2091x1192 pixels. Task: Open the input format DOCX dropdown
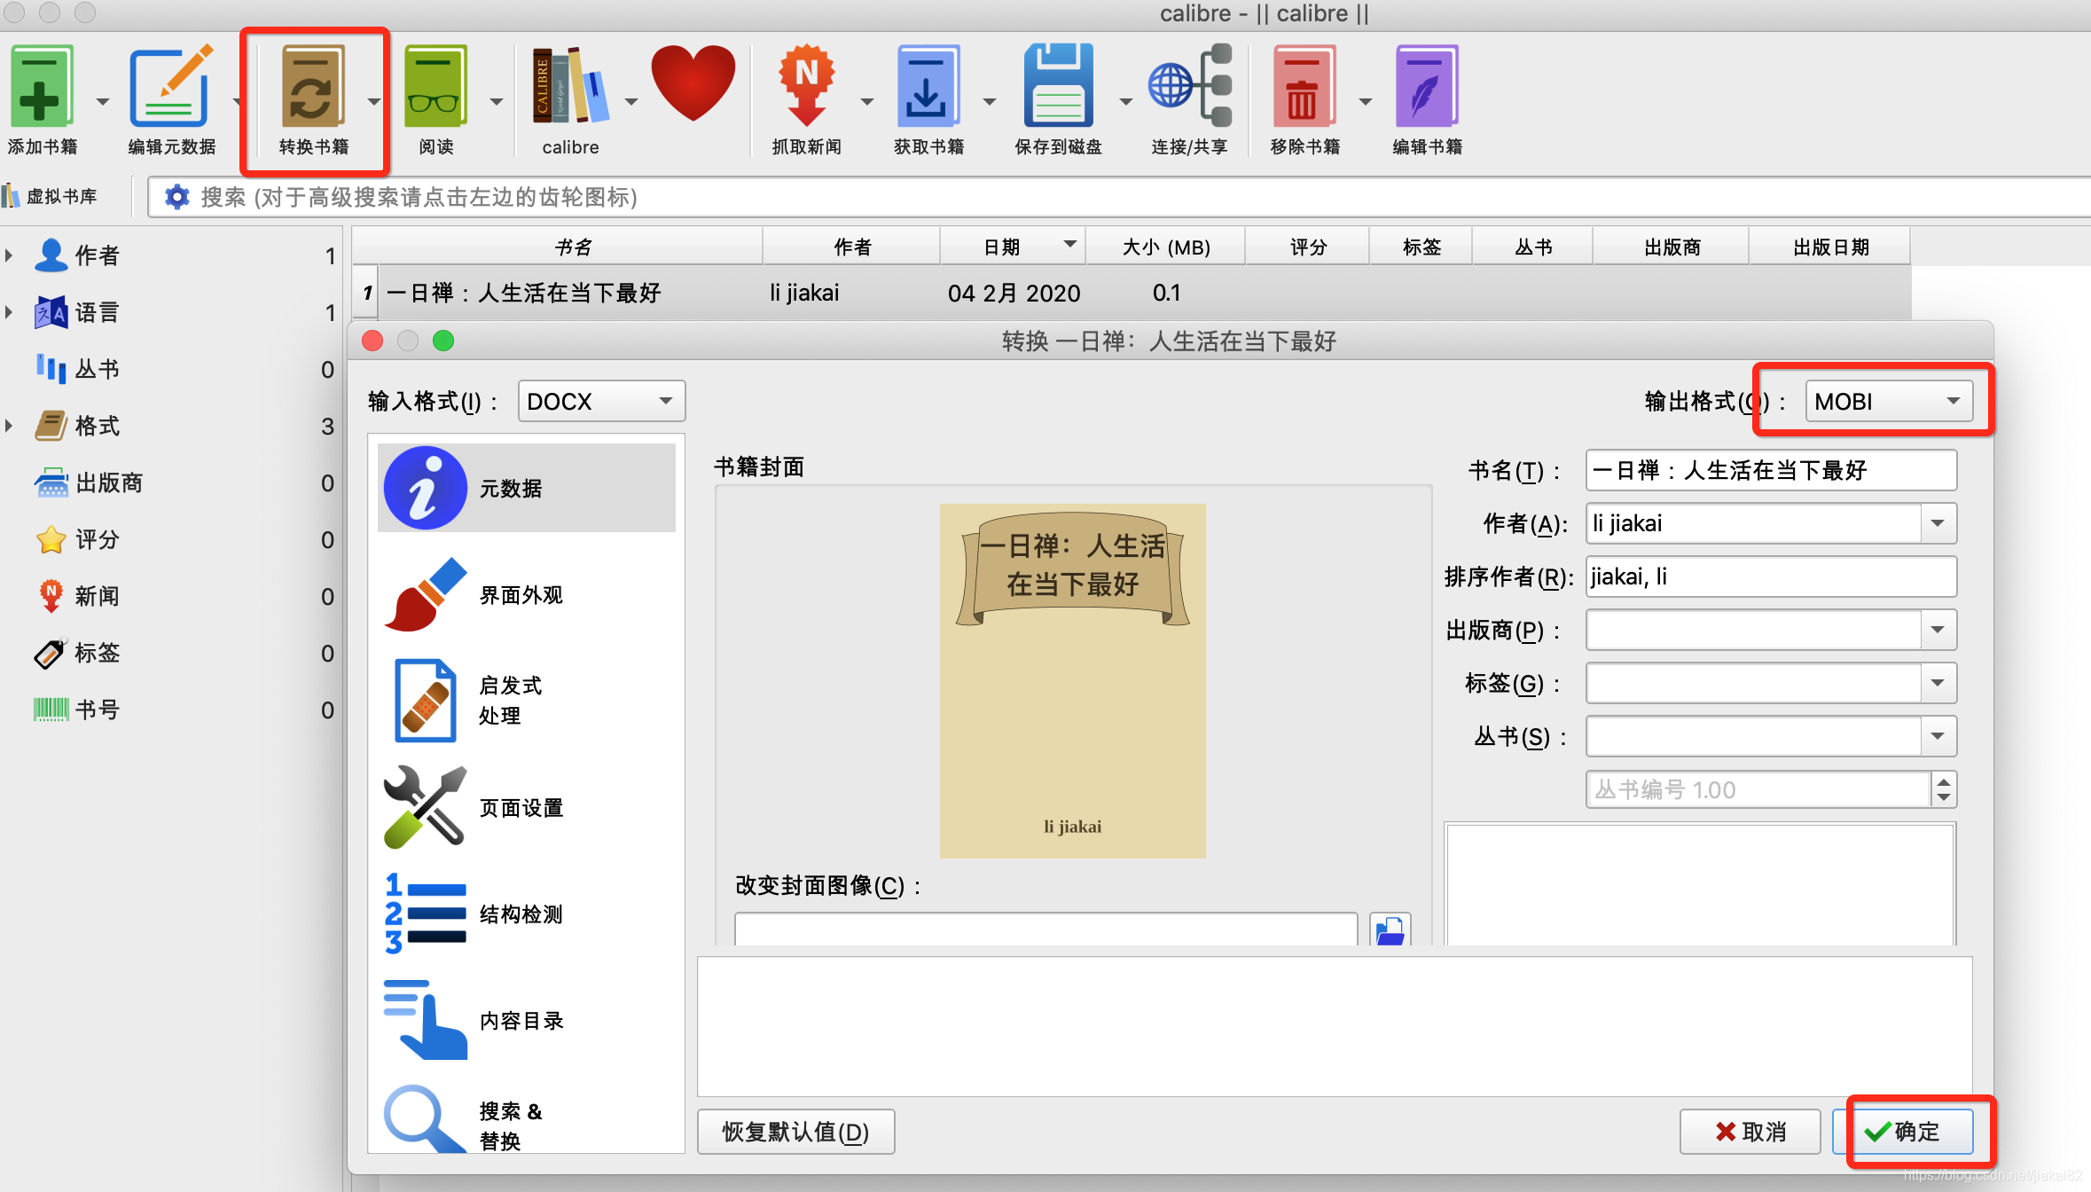601,401
